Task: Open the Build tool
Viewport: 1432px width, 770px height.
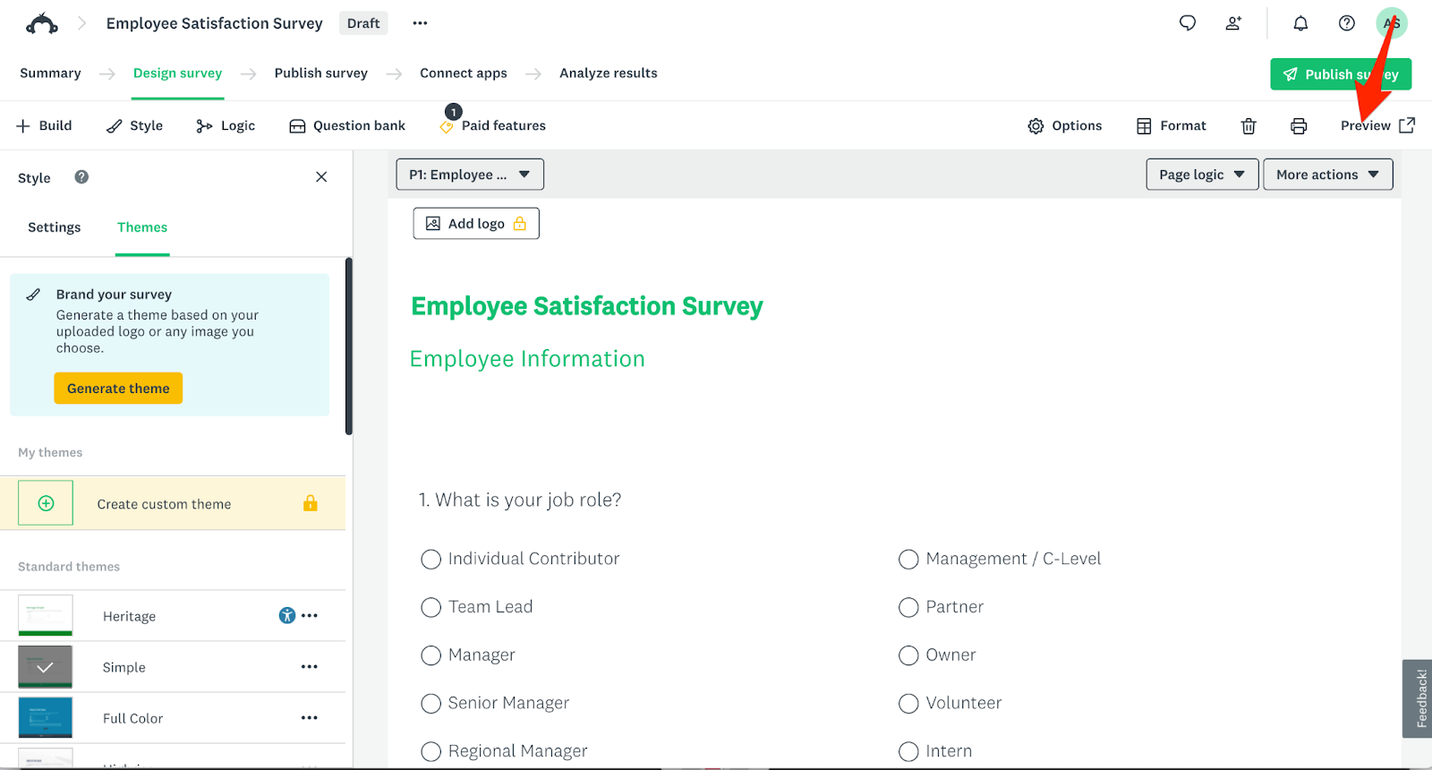Action: click(x=44, y=126)
